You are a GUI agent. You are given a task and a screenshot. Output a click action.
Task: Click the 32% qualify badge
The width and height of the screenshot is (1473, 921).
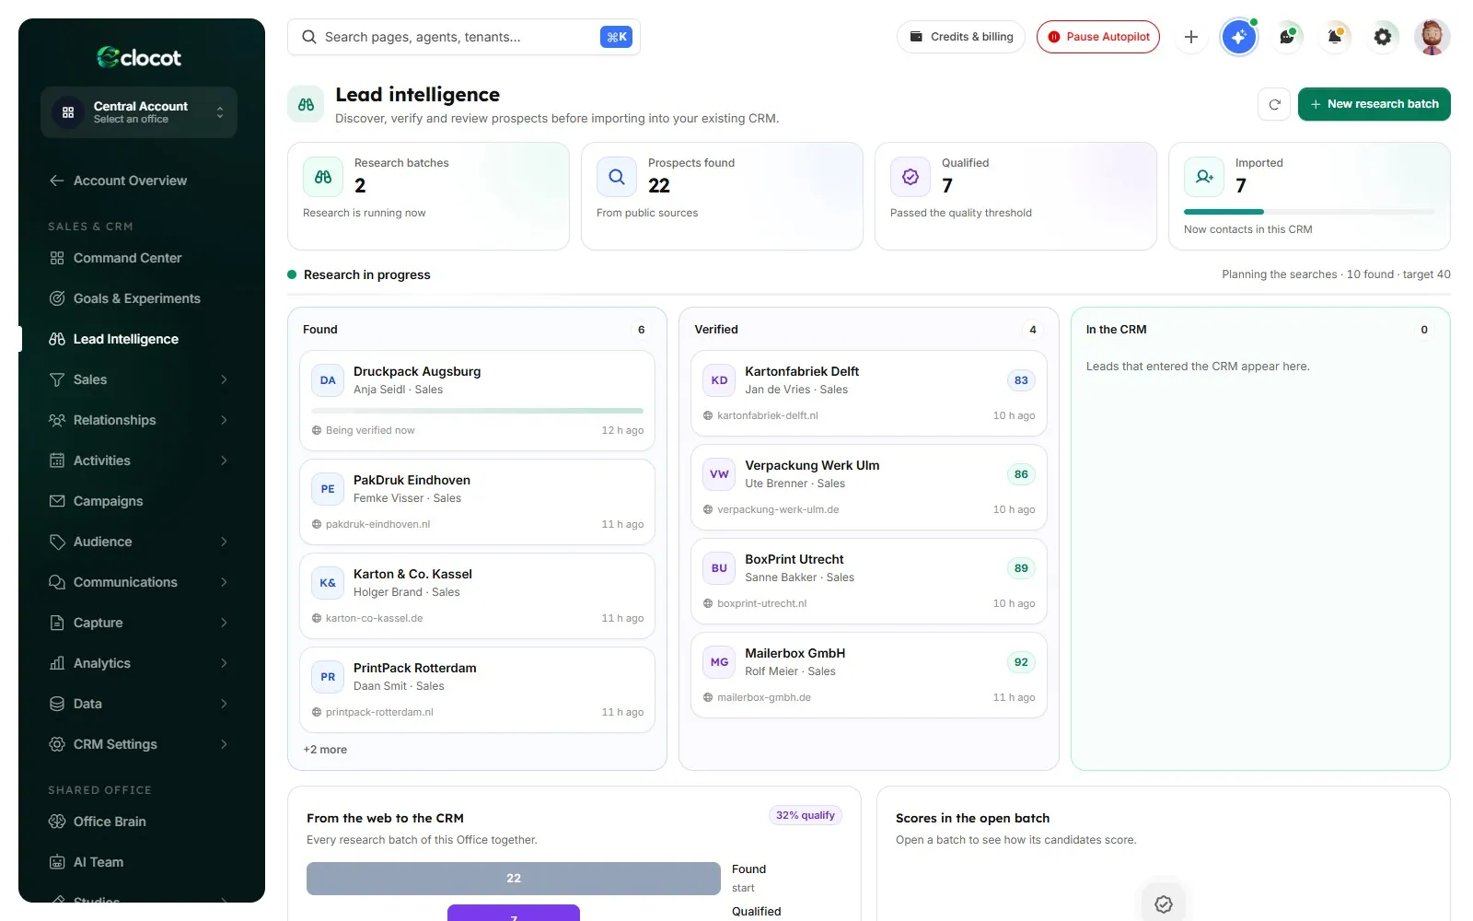[806, 815]
